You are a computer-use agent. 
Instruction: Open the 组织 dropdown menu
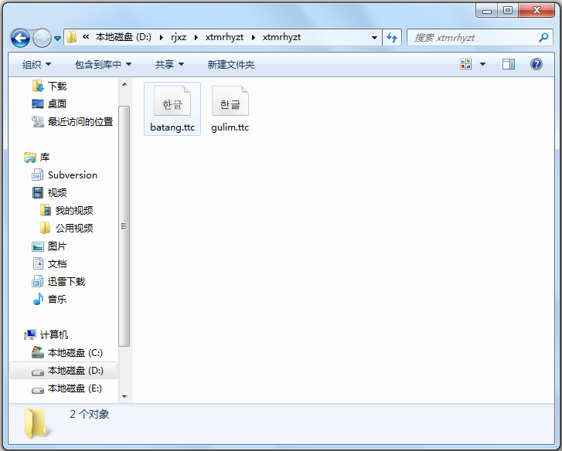(37, 64)
